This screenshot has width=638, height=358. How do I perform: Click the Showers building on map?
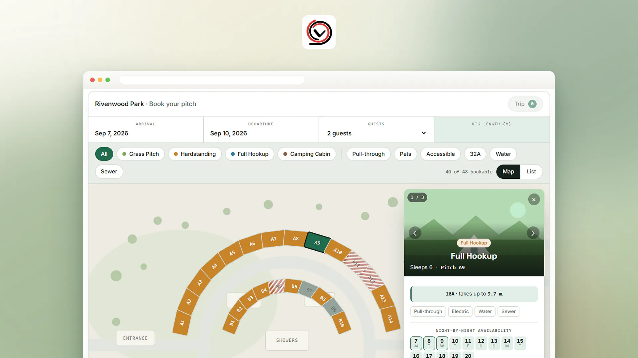287,340
